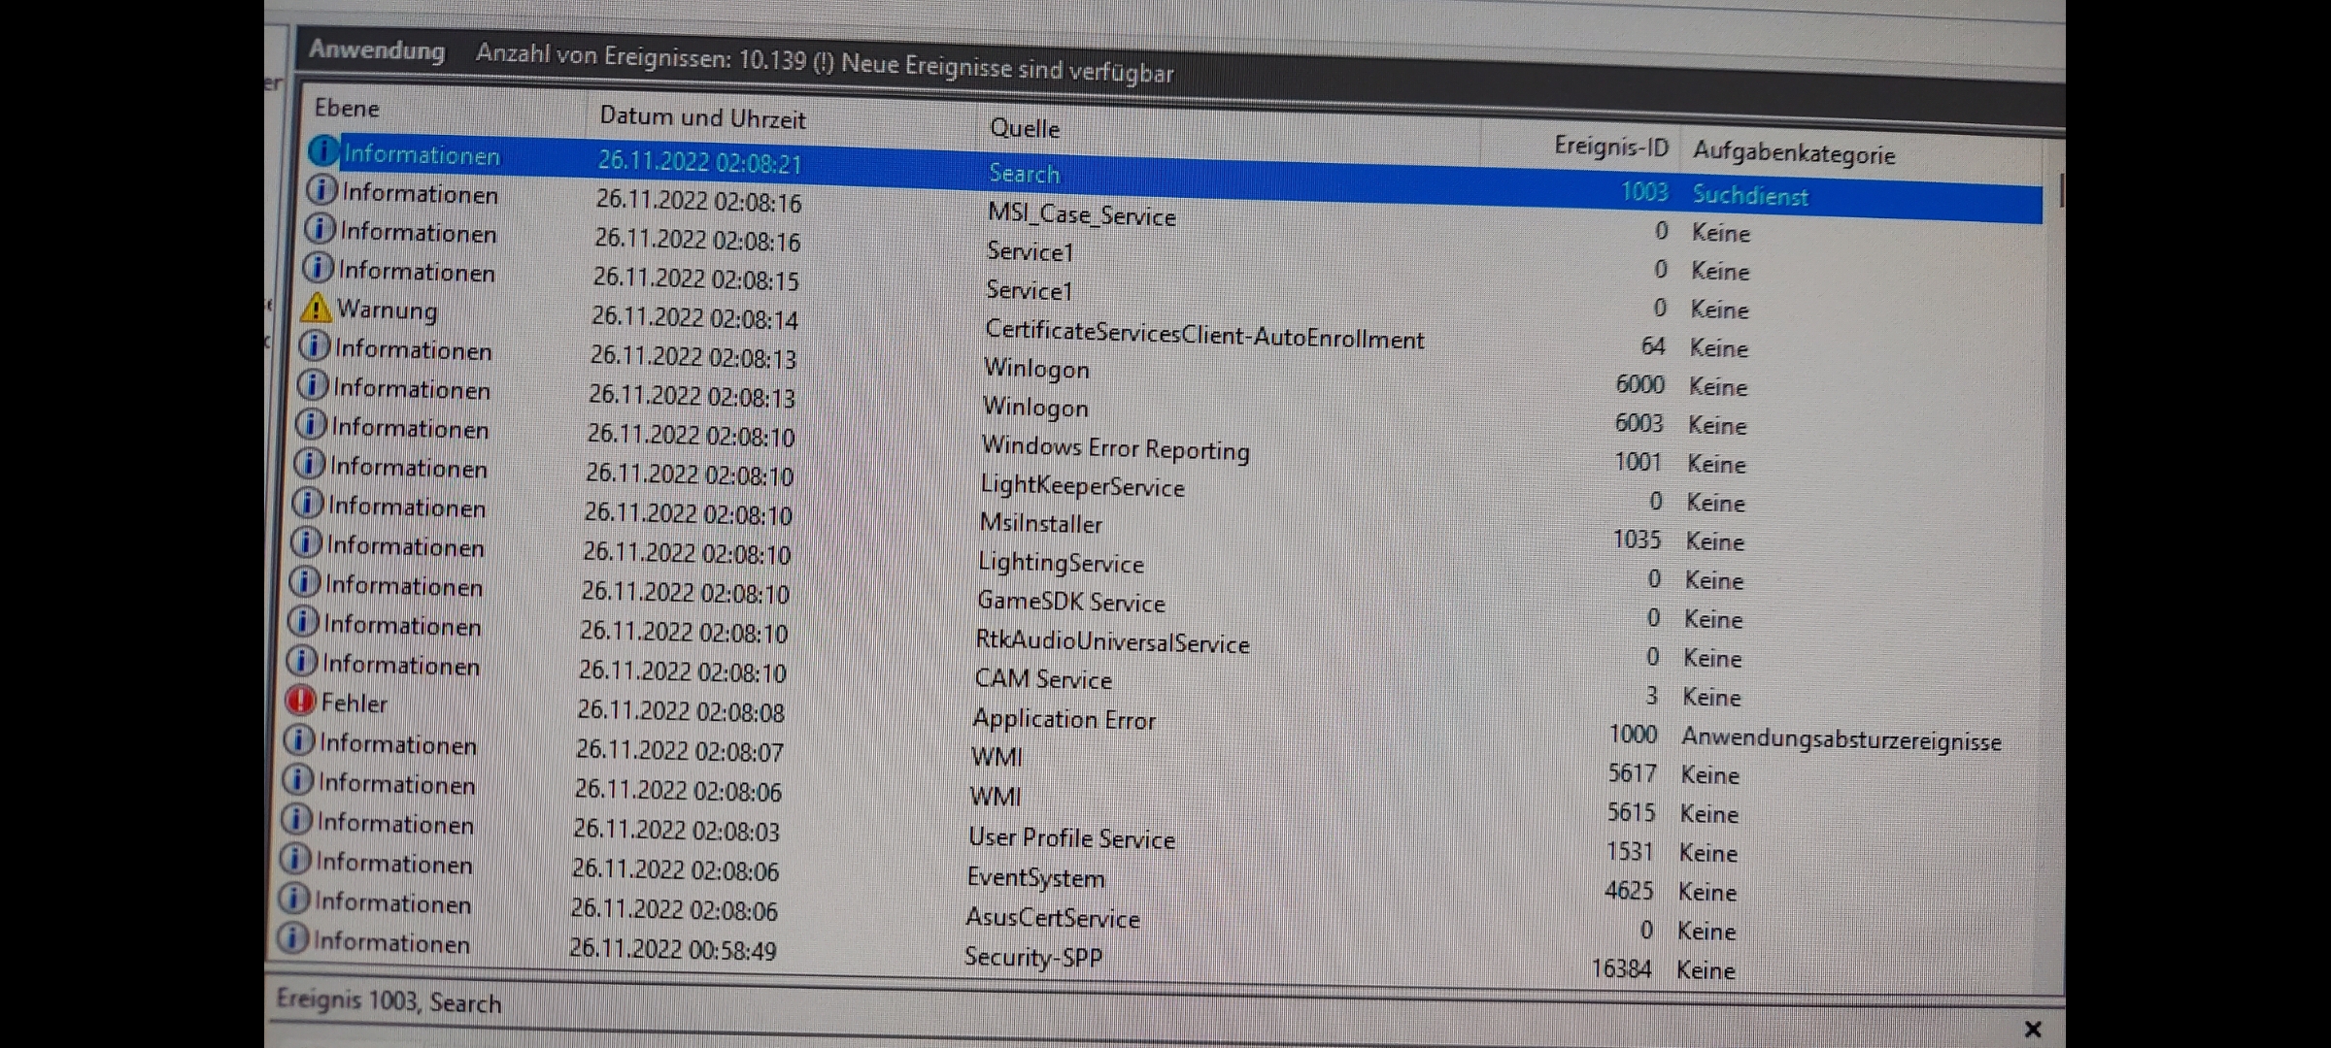
Task: Click the red error icon in Fehler row
Action: click(x=300, y=700)
